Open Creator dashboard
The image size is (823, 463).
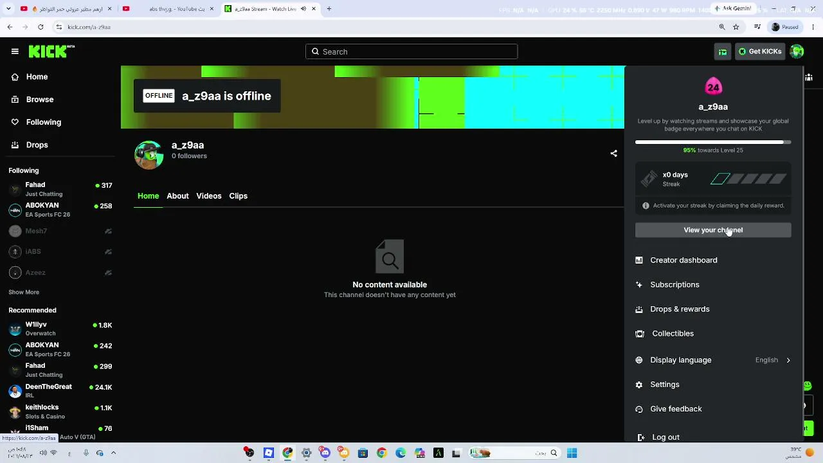pos(683,260)
